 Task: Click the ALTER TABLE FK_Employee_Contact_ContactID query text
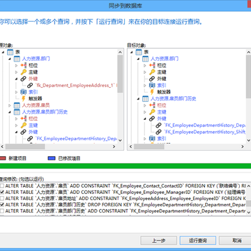[x=125, y=186]
